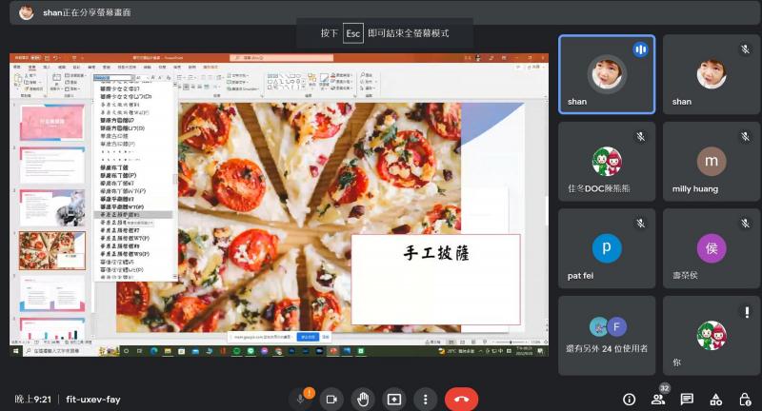Open the selected pizza slide thumbnail
Image resolution: width=762 pixels, height=411 pixels.
[x=52, y=250]
